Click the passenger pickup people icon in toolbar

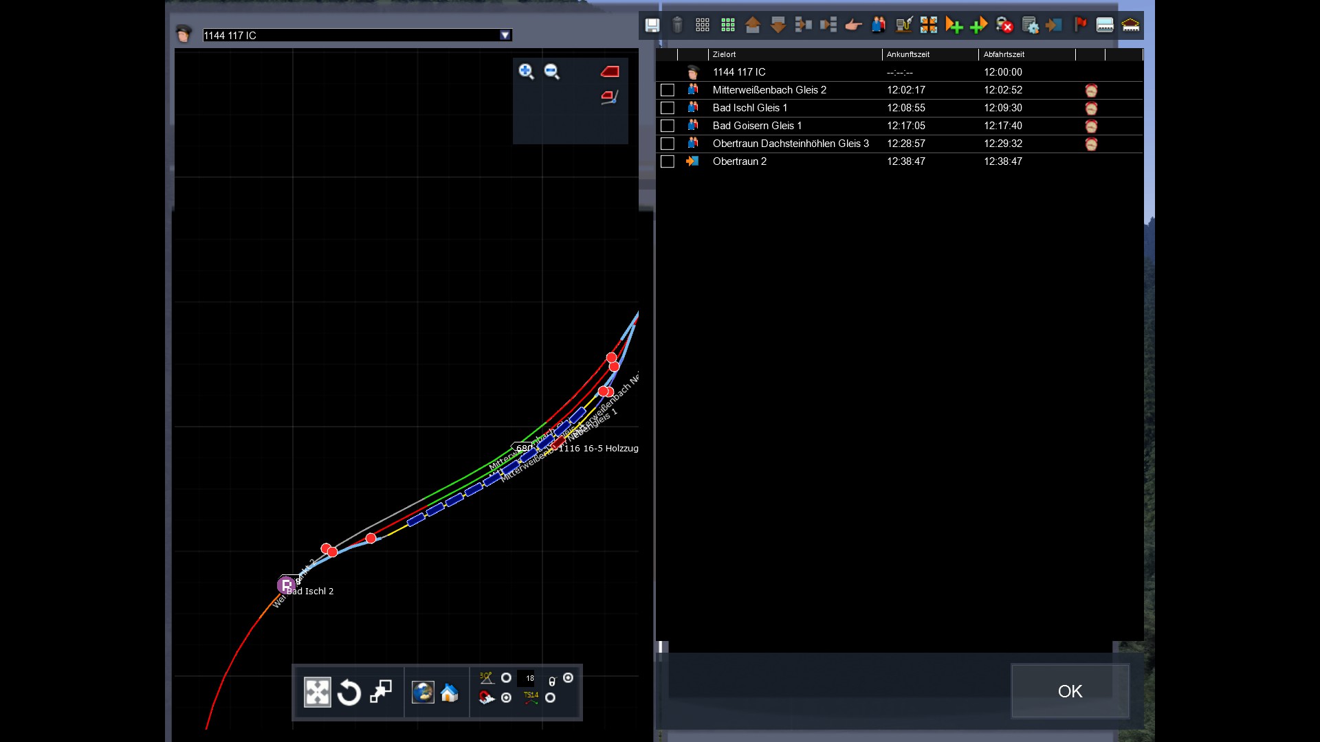[878, 25]
